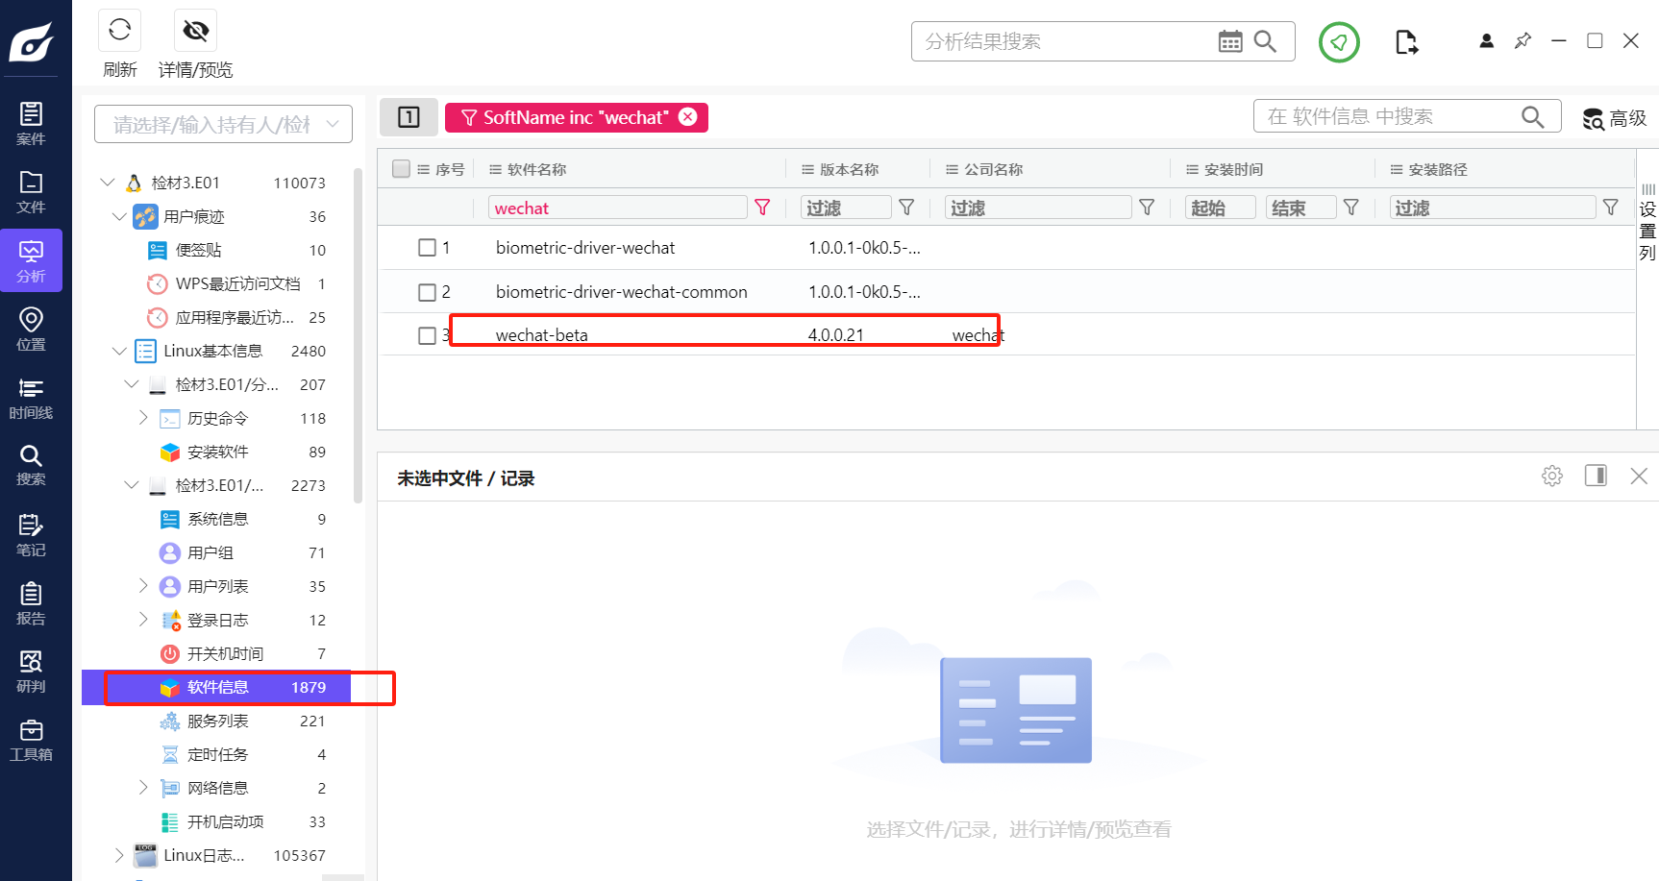
Task: Open the 文件 sidebar section
Action: pos(31,192)
